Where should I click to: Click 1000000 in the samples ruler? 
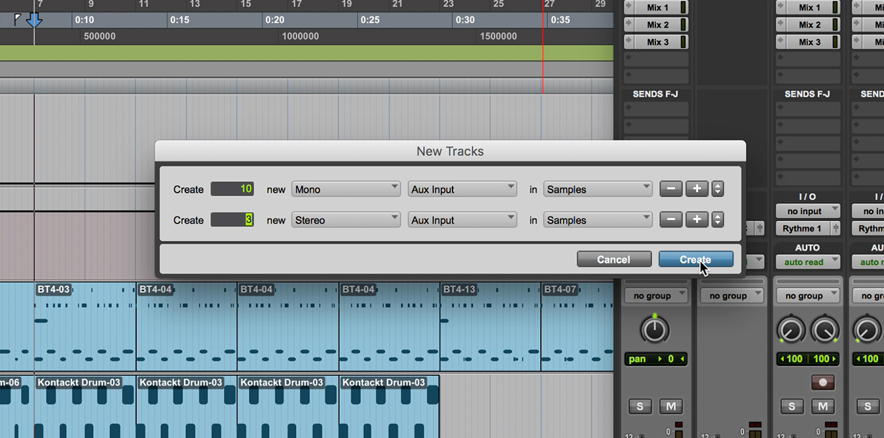tap(301, 37)
